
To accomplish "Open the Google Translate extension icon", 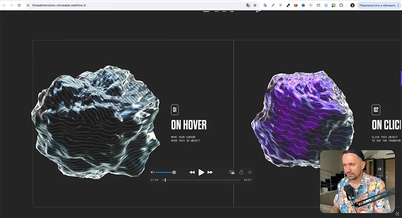I will click(265, 5).
